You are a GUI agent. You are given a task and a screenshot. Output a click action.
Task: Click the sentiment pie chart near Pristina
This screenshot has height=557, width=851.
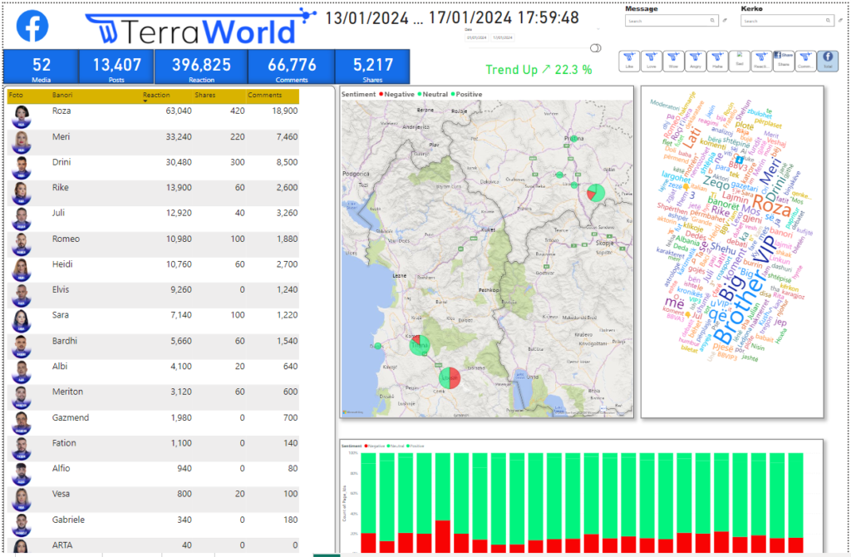(x=596, y=193)
